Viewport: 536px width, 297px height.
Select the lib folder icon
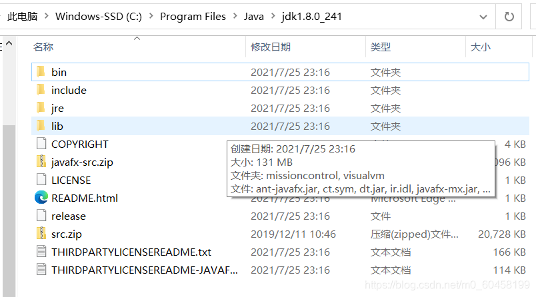[x=41, y=126]
